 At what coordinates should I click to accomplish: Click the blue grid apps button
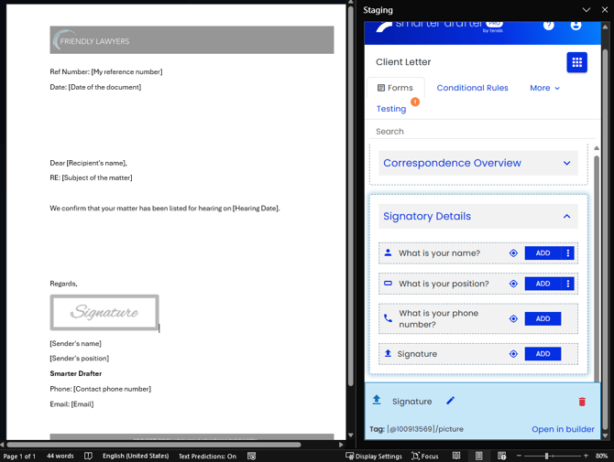point(576,62)
